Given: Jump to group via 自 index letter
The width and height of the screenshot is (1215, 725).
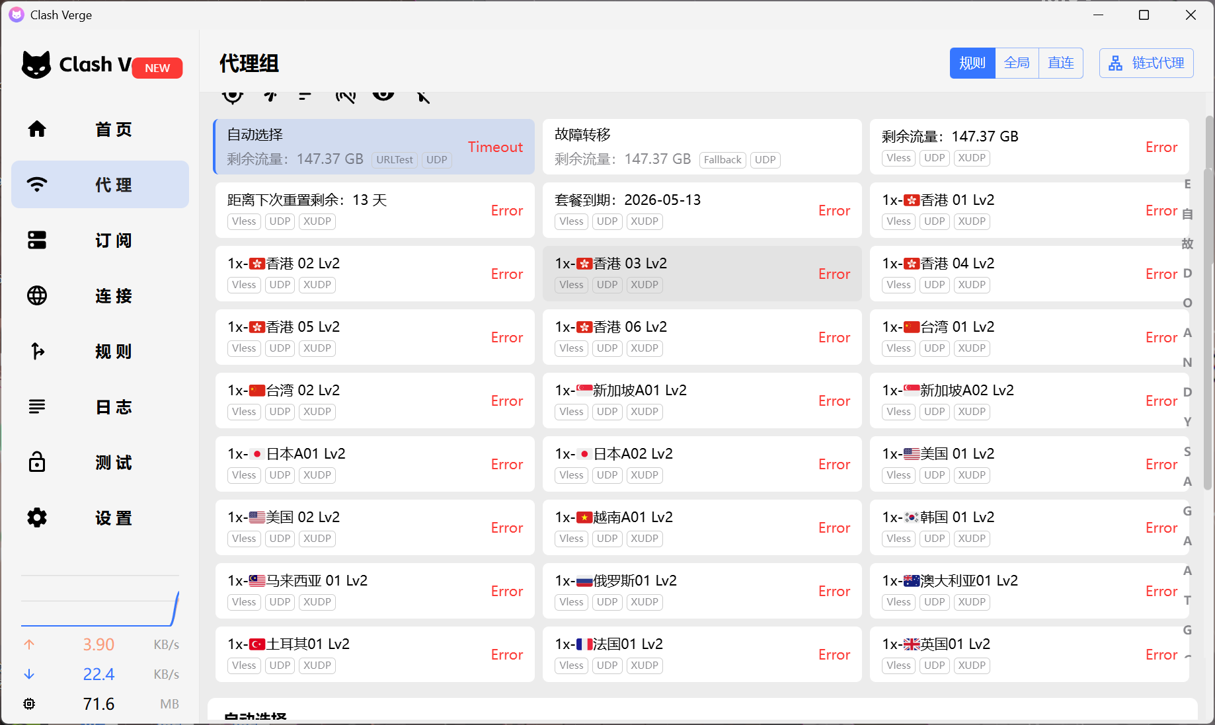Looking at the screenshot, I should pos(1187,214).
